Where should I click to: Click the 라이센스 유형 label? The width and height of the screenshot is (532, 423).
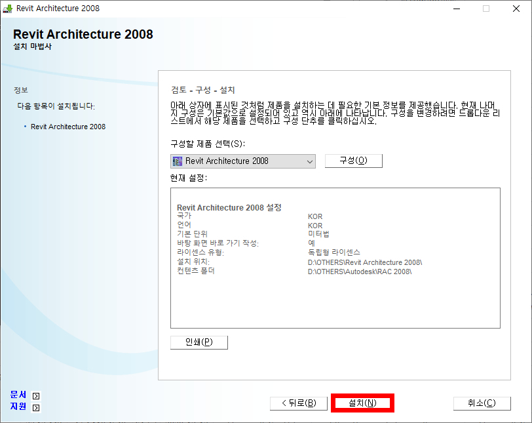pos(200,252)
